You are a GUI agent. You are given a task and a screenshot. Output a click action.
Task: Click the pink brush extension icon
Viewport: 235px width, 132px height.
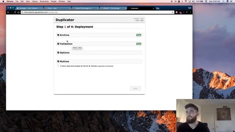tap(180, 12)
